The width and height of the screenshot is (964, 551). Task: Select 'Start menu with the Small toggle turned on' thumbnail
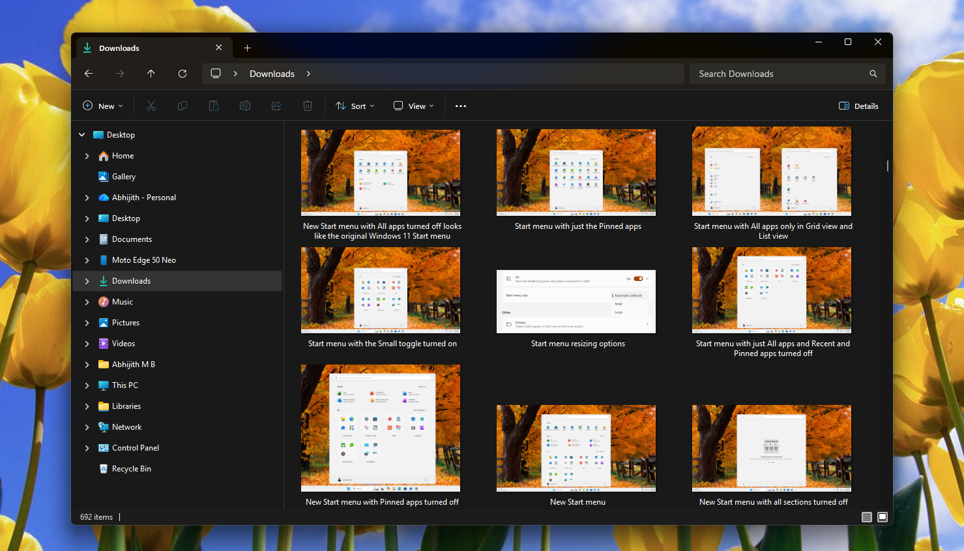click(x=381, y=290)
